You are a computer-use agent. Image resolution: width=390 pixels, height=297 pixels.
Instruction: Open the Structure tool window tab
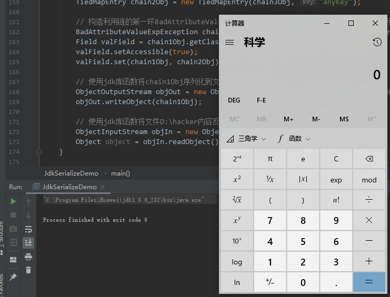pyautogui.click(x=2, y=238)
